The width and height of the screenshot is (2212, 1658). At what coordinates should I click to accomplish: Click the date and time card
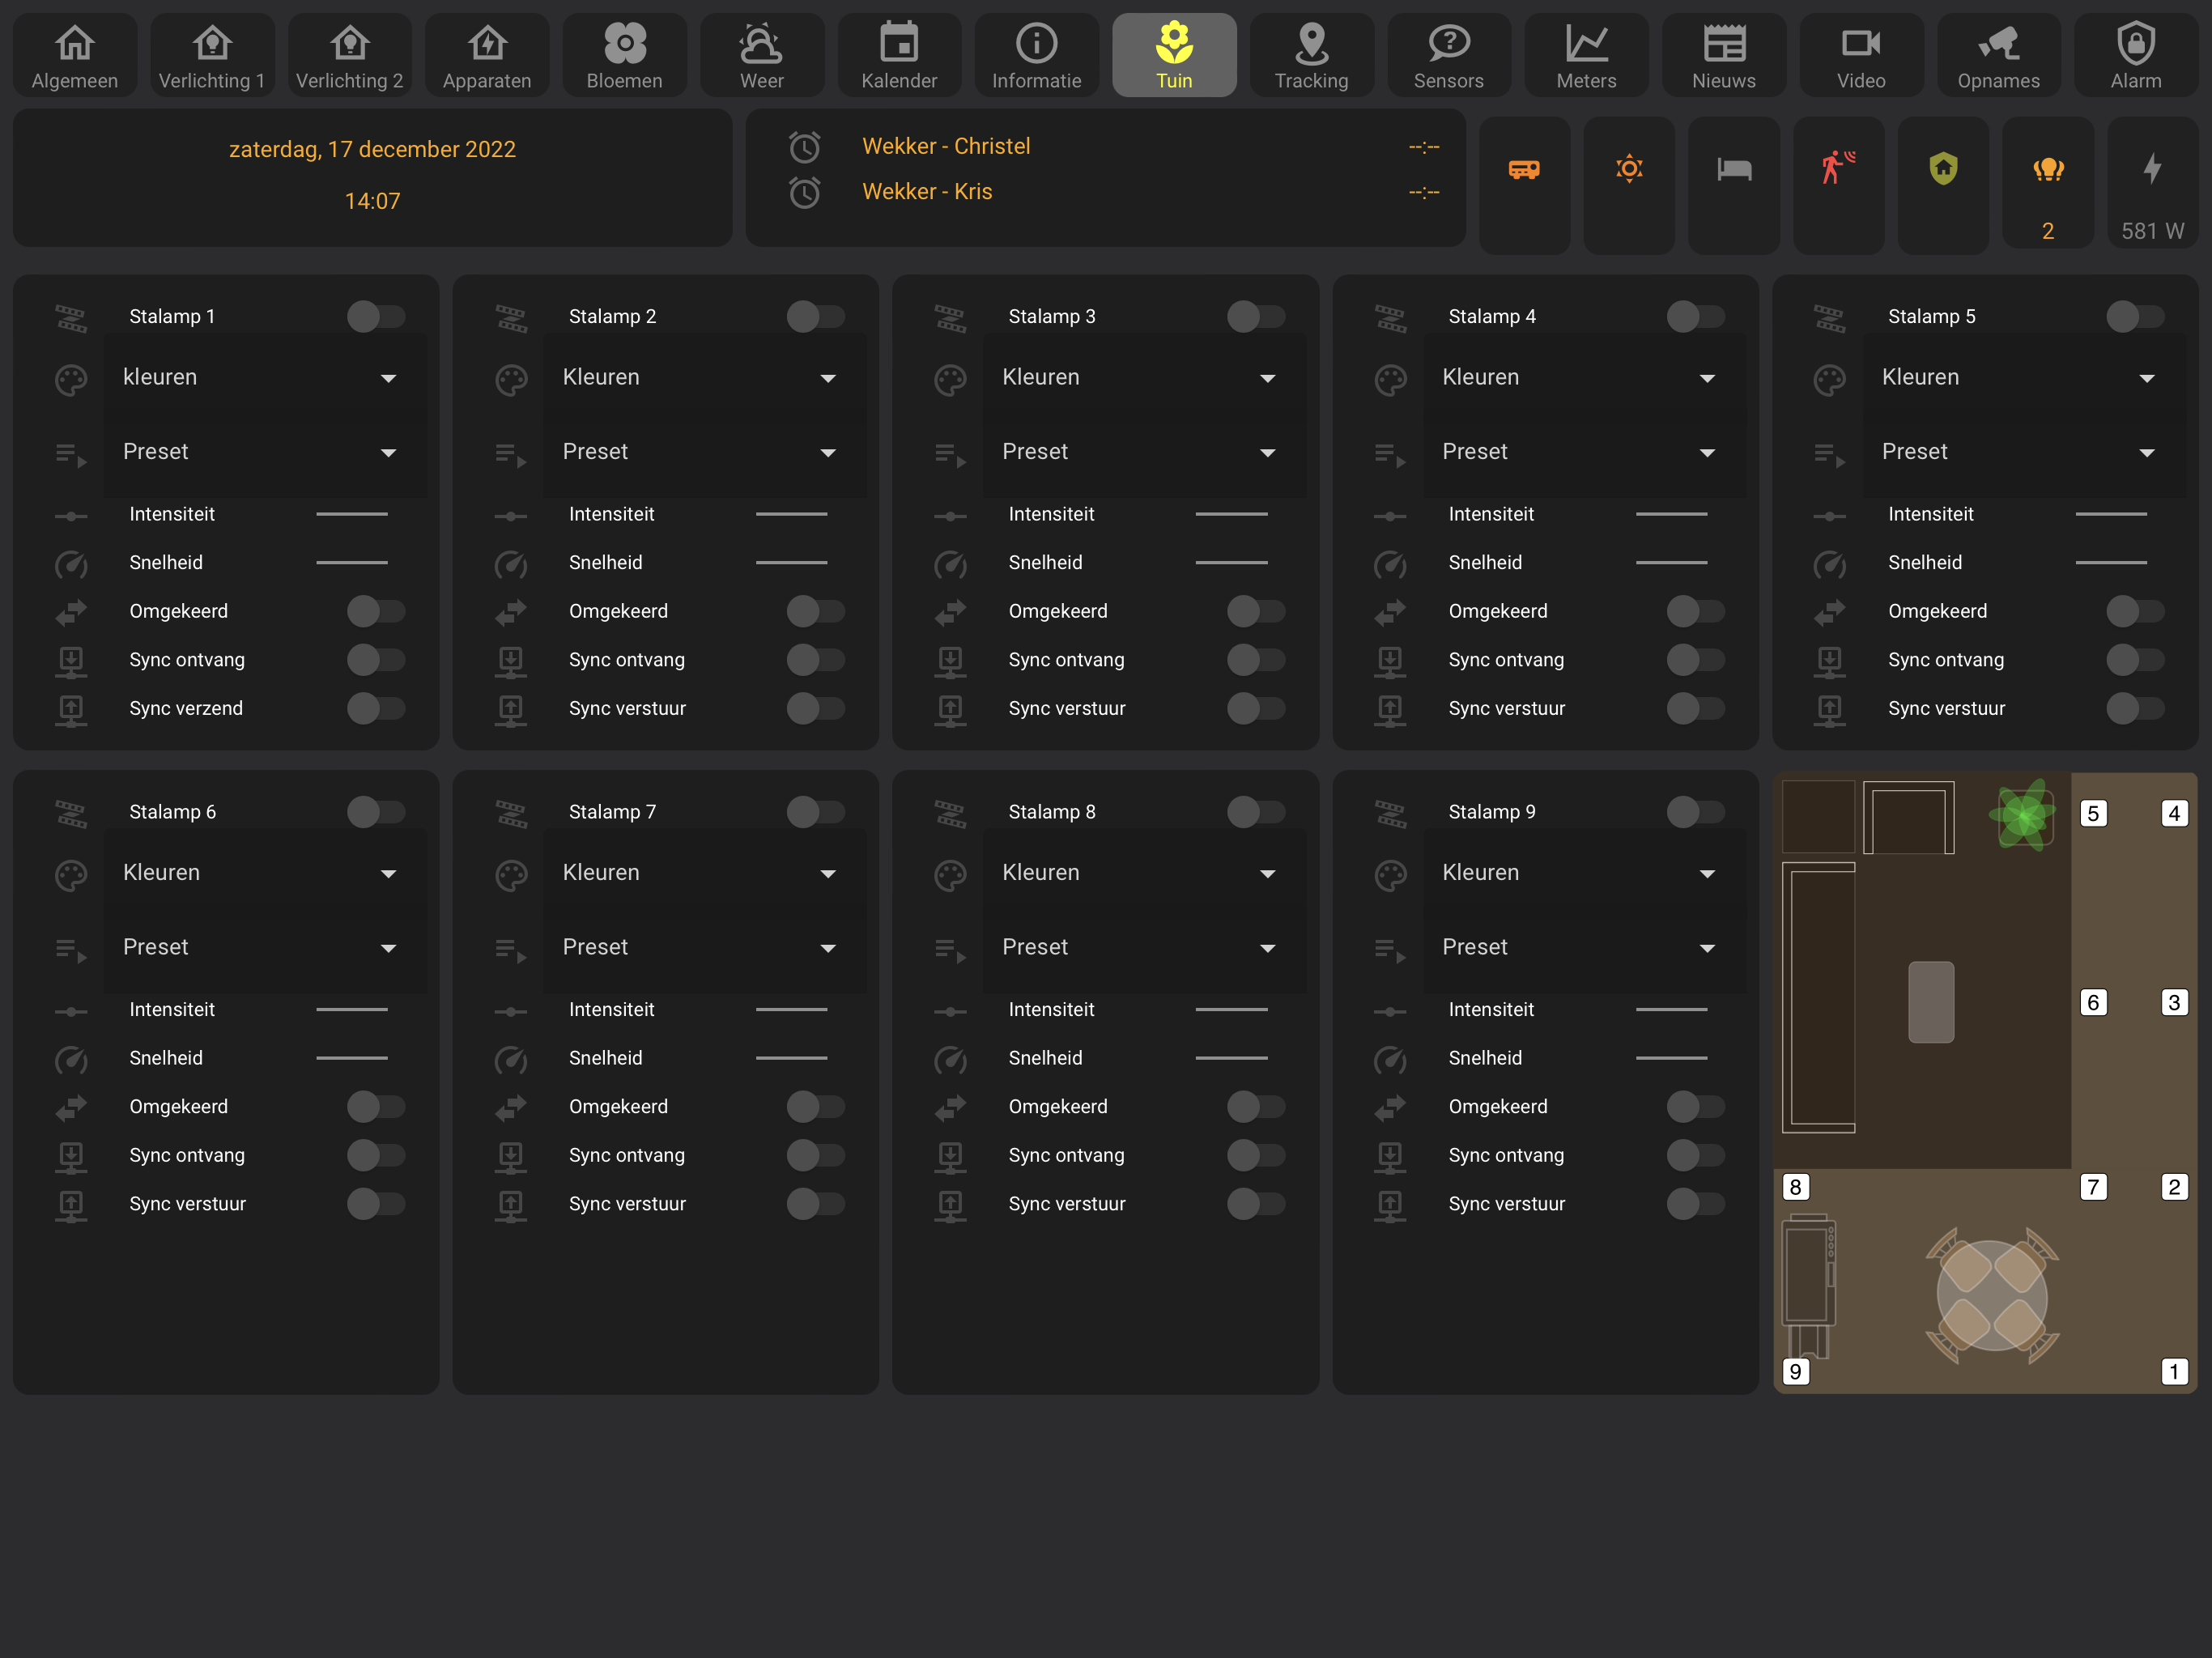click(373, 178)
